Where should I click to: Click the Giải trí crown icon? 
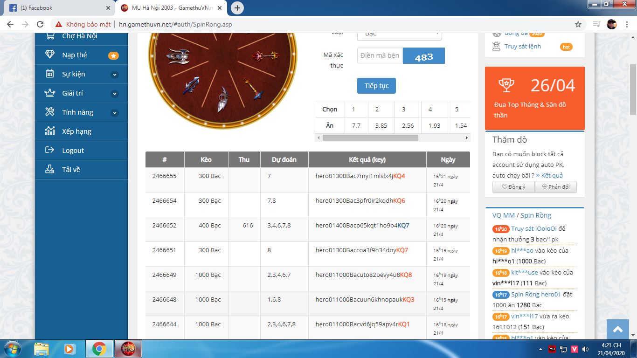[x=50, y=93]
